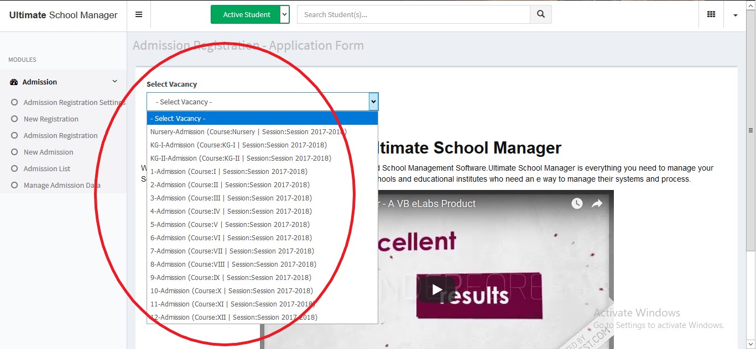Click the video Share arrow icon
This screenshot has width=756, height=349.
pos(597,203)
